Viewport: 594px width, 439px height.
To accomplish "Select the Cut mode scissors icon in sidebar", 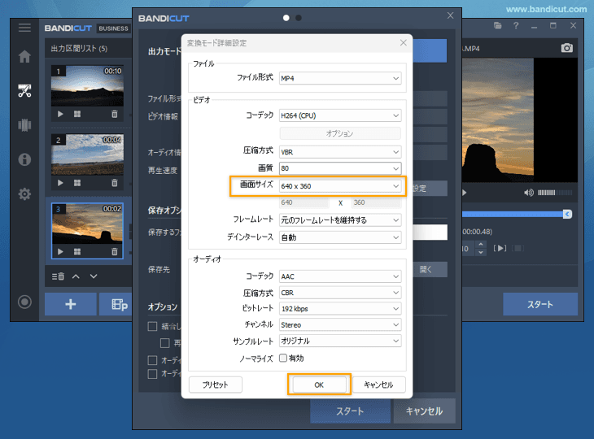I will tap(24, 91).
